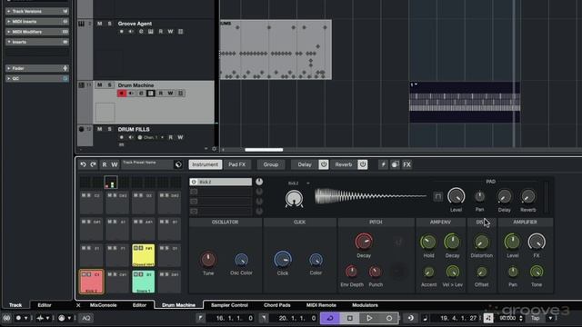Open Drum Machine track instrument editor icon
The height and width of the screenshot is (327, 582).
(x=151, y=93)
